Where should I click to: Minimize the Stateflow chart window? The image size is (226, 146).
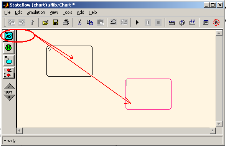[206, 5]
